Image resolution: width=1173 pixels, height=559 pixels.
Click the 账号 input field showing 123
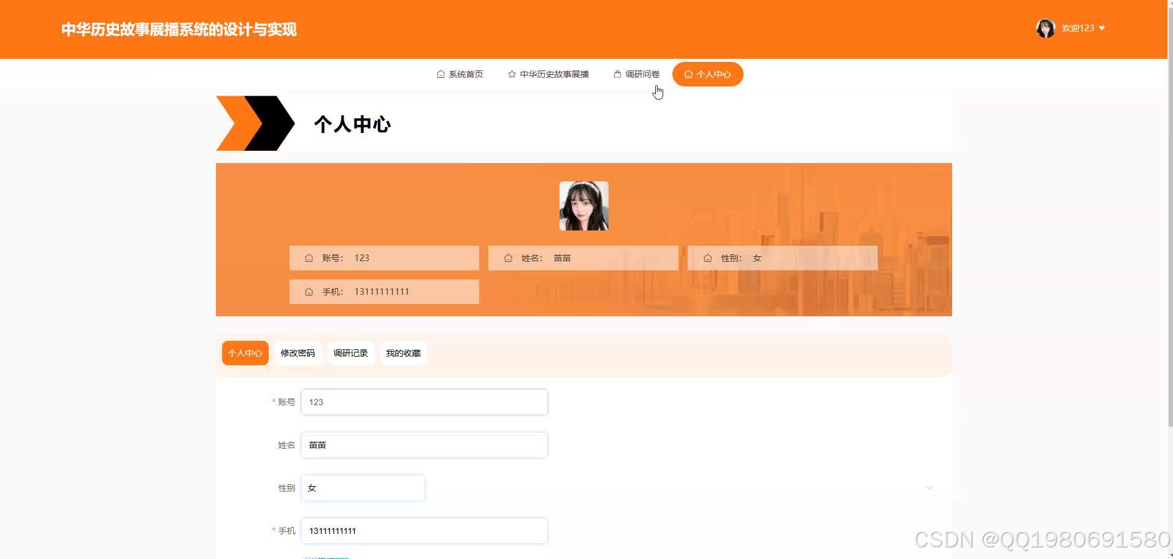(423, 402)
